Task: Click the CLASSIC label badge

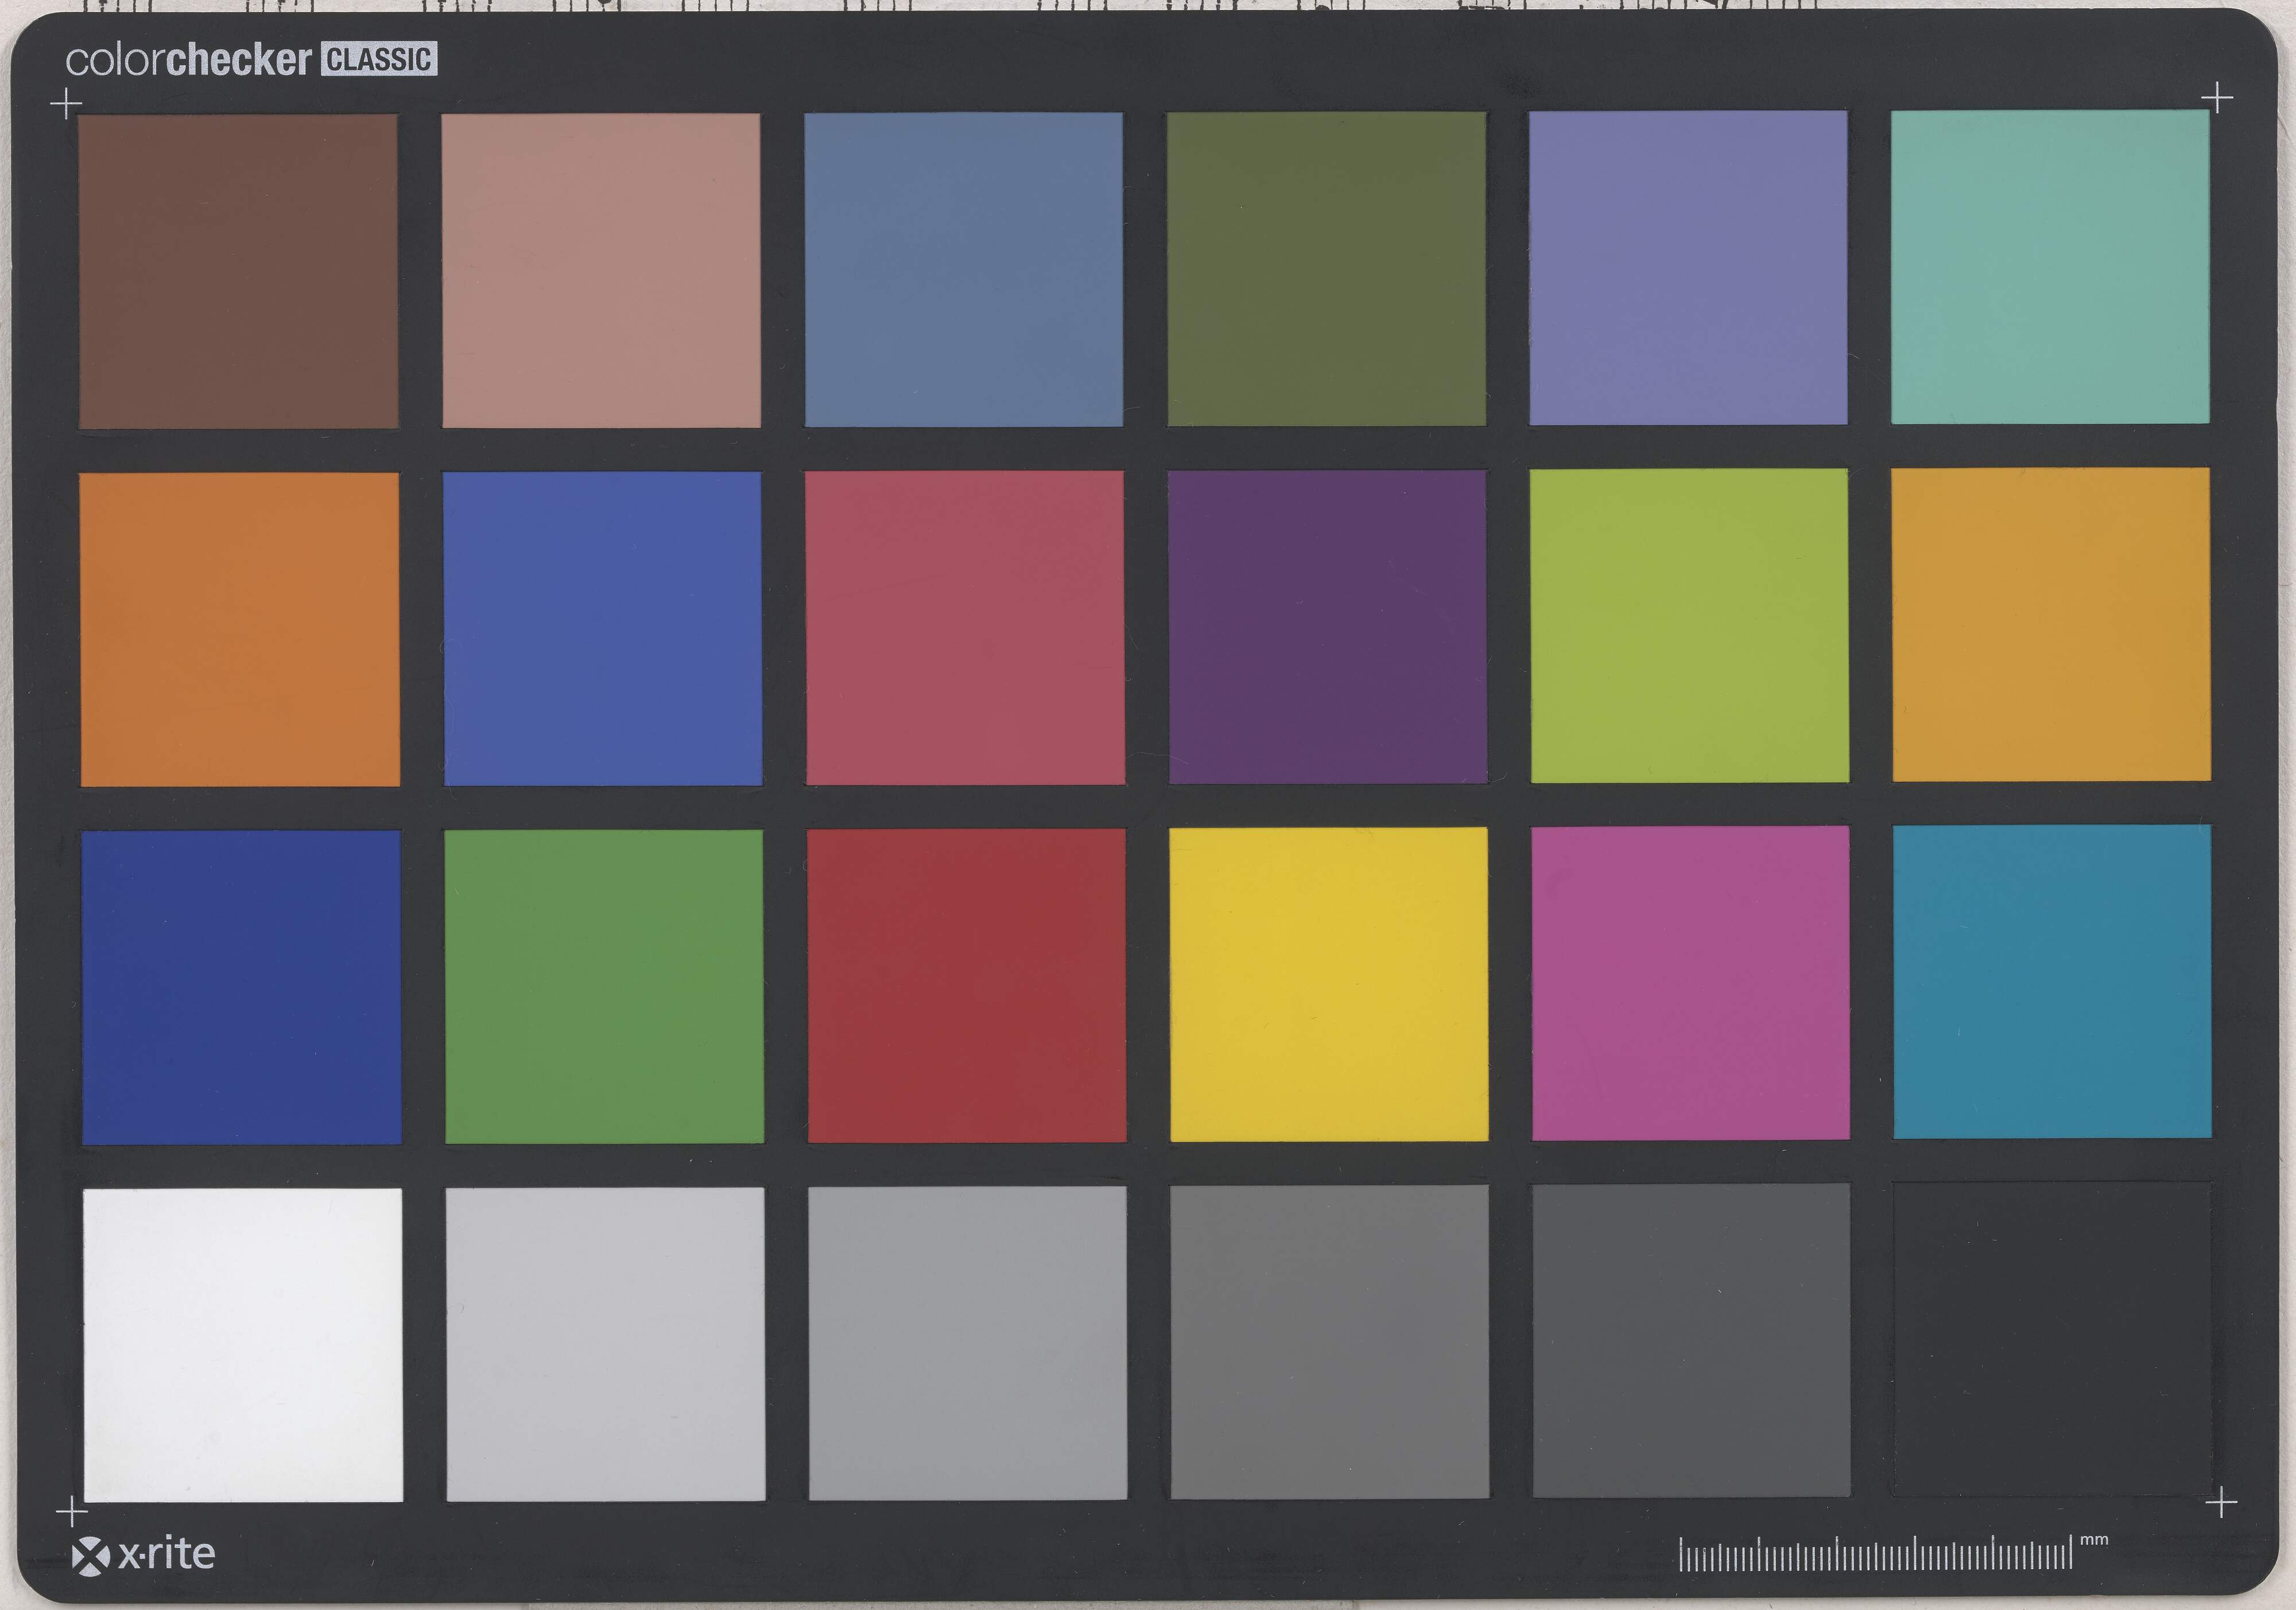Action: tap(379, 60)
